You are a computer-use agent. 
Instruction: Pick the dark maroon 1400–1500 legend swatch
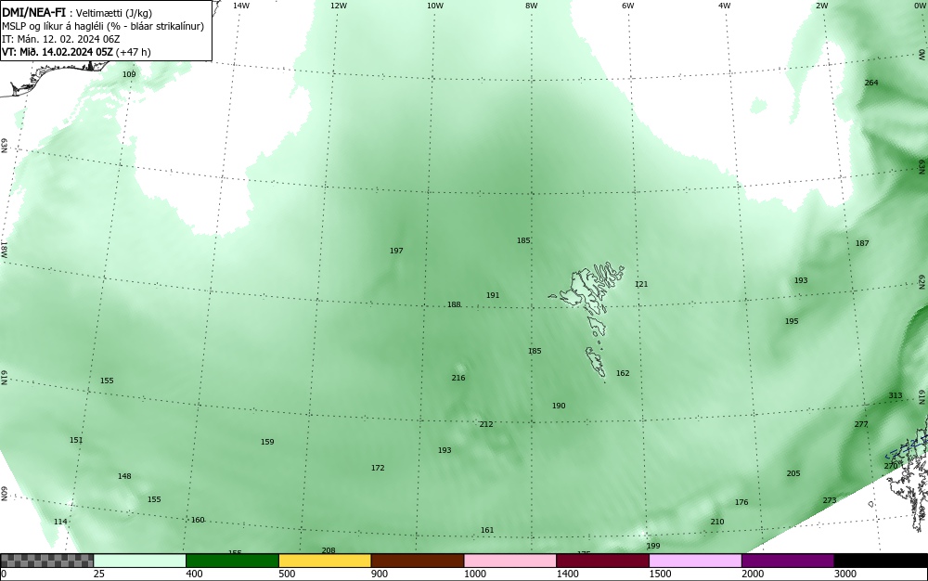(602, 561)
